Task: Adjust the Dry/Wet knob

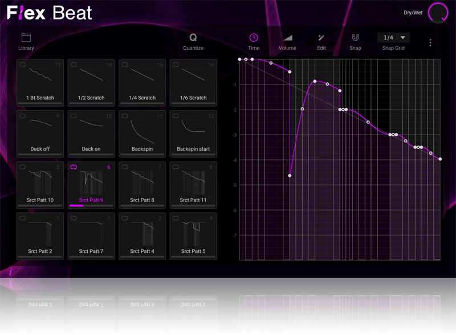Action: coord(438,13)
